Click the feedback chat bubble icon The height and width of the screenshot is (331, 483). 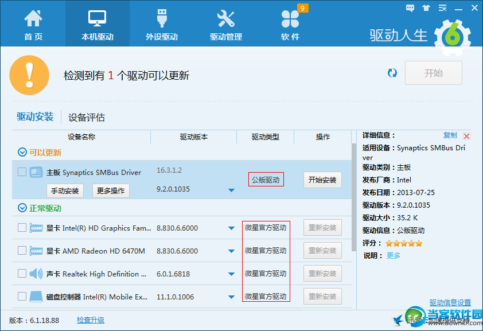click(410, 8)
